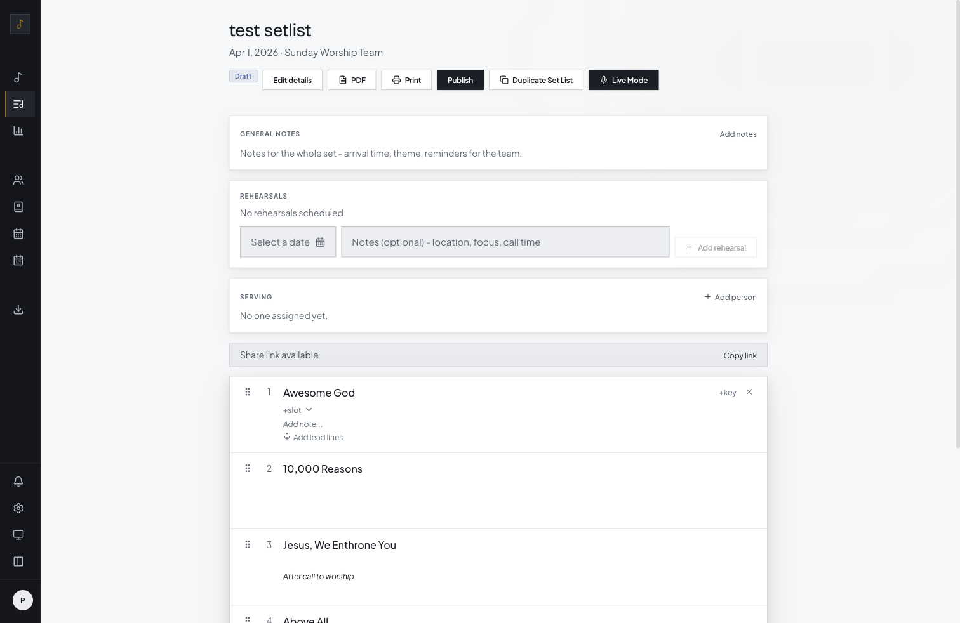Click the After call to worship note

(x=318, y=577)
